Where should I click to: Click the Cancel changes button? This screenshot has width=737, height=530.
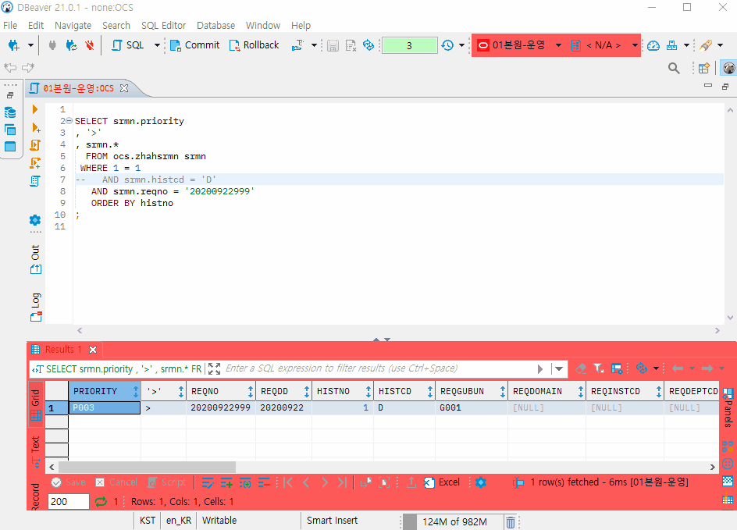click(x=116, y=482)
